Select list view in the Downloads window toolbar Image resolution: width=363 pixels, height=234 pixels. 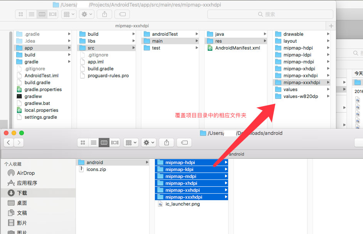coord(93,143)
